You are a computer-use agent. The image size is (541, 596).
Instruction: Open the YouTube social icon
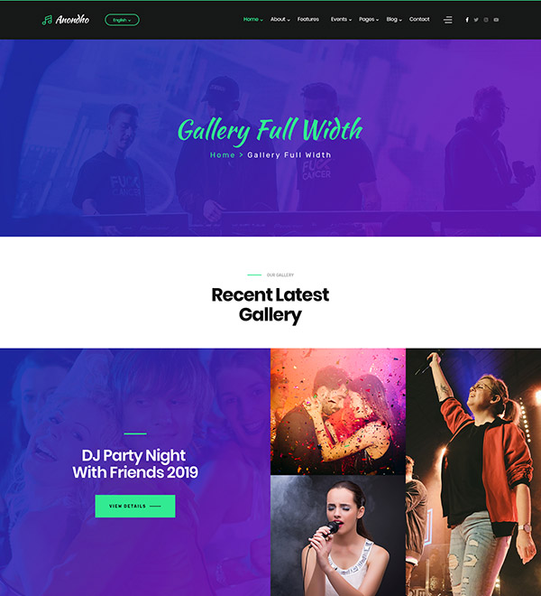[496, 20]
